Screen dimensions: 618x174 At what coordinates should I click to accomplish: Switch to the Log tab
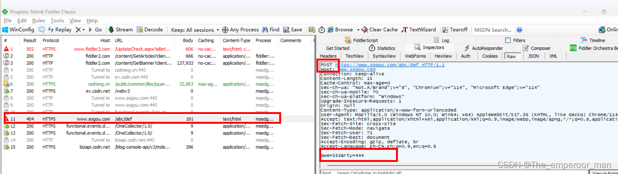pos(441,40)
